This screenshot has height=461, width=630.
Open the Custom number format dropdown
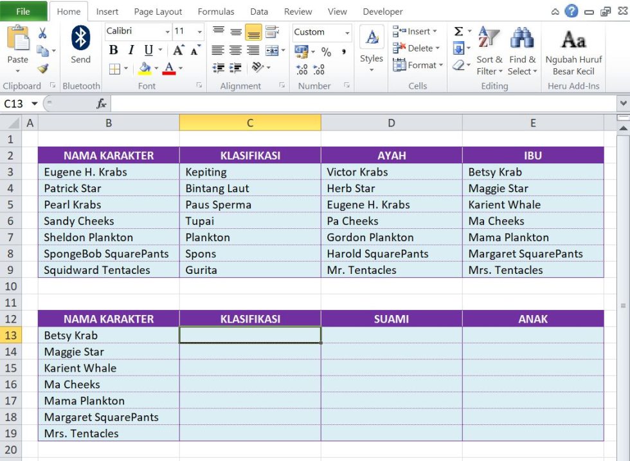(345, 32)
